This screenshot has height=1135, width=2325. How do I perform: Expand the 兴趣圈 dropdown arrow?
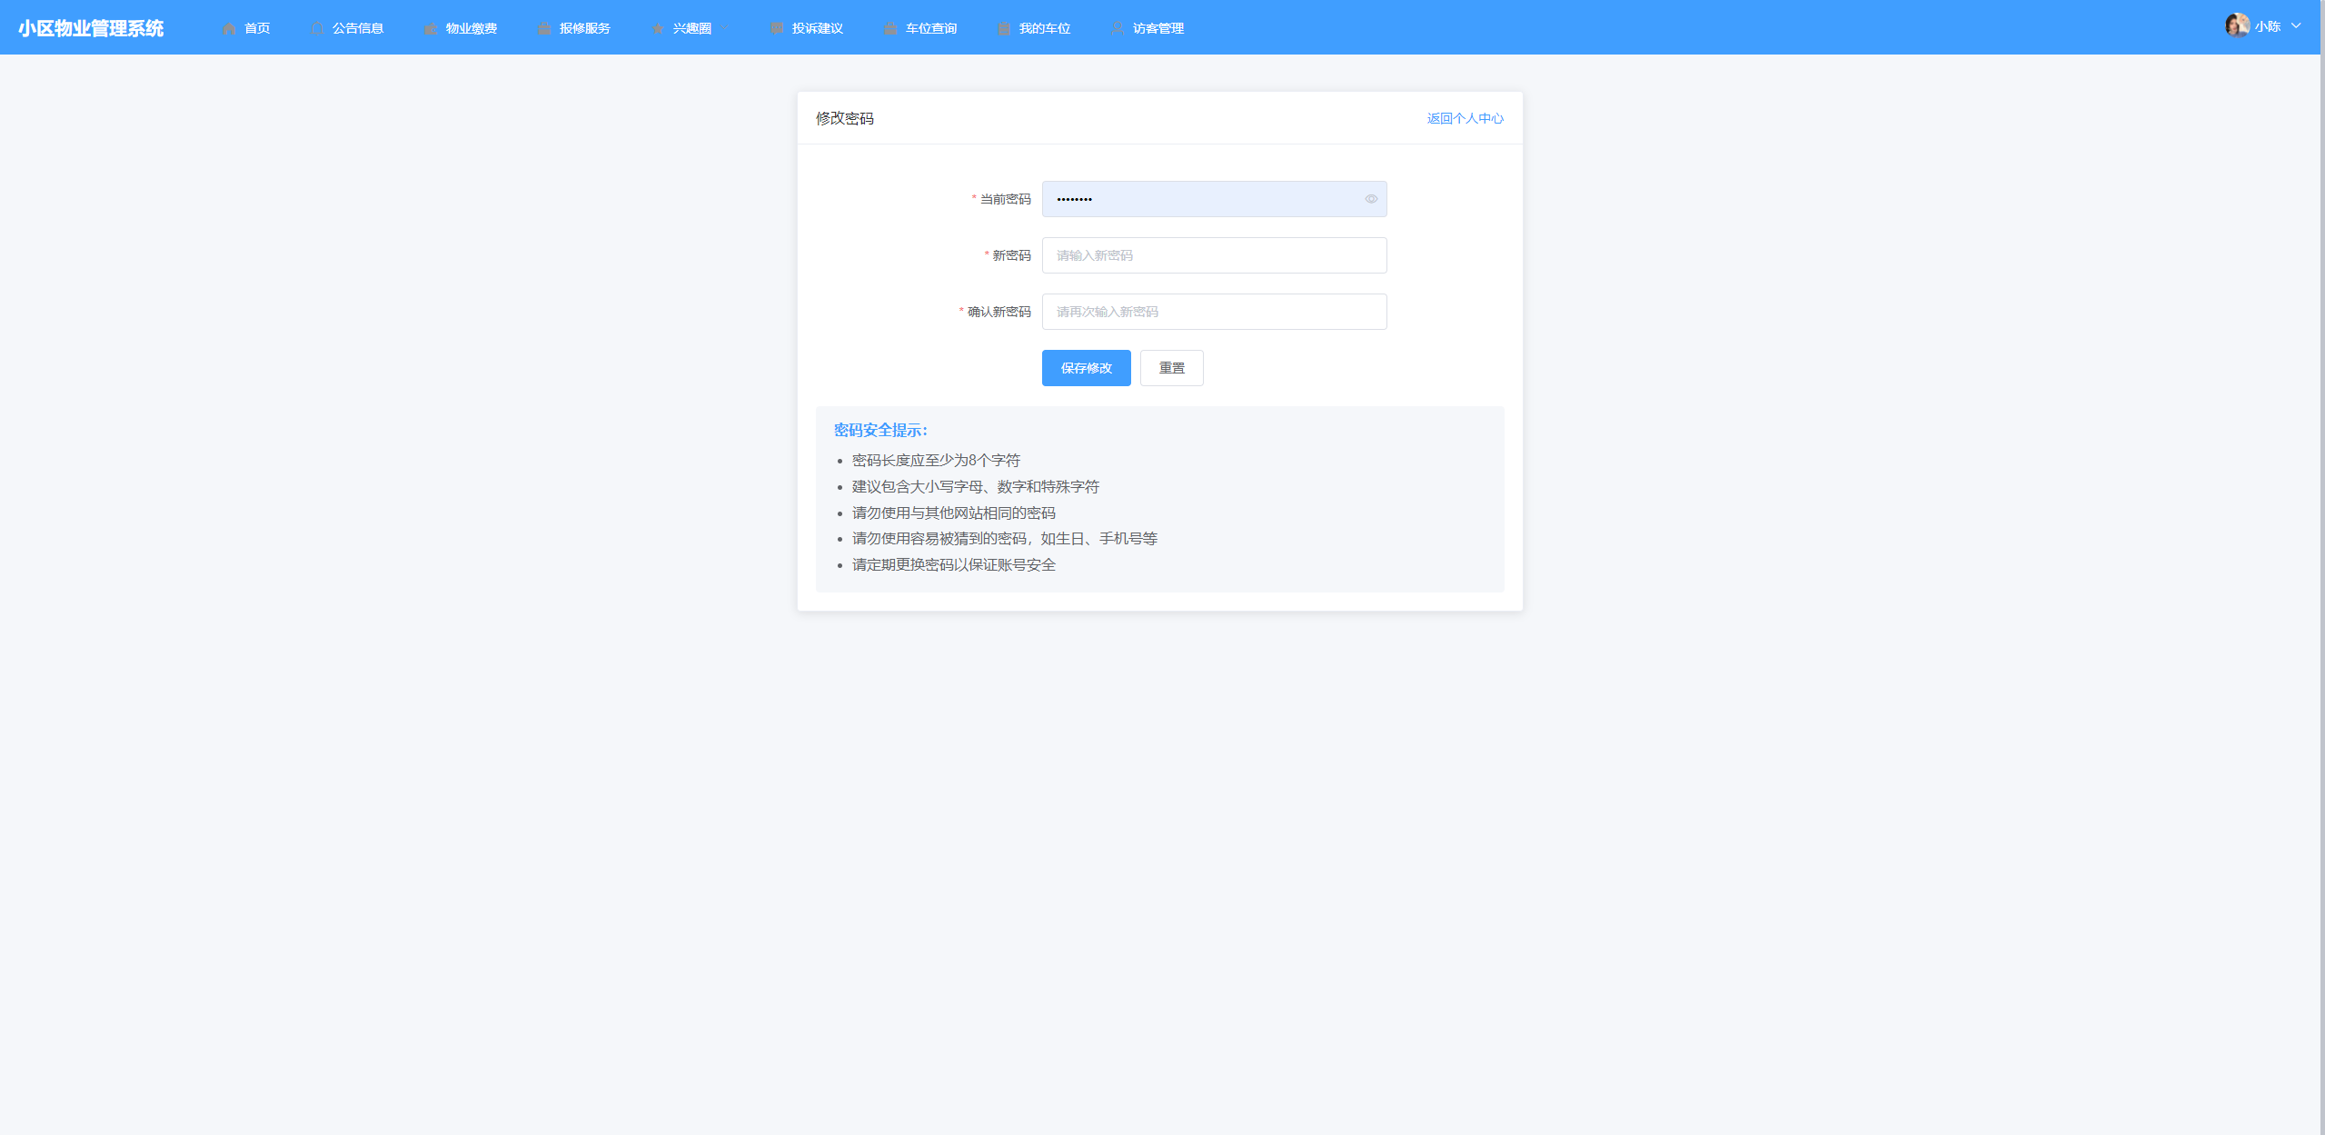tap(726, 28)
